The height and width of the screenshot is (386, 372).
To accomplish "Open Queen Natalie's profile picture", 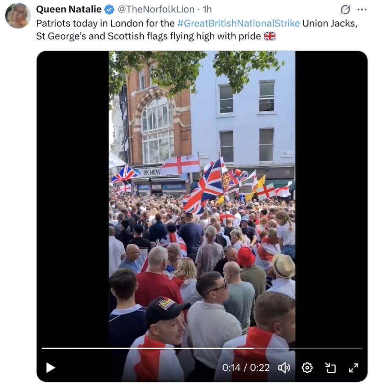I will click(18, 15).
